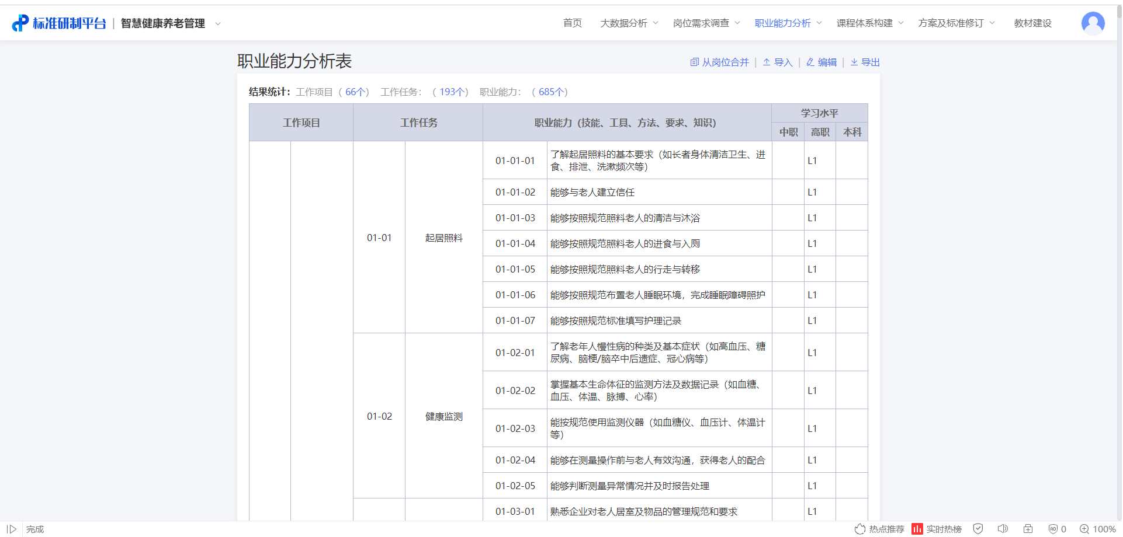Click the 标准研制平台 logo

(x=59, y=23)
